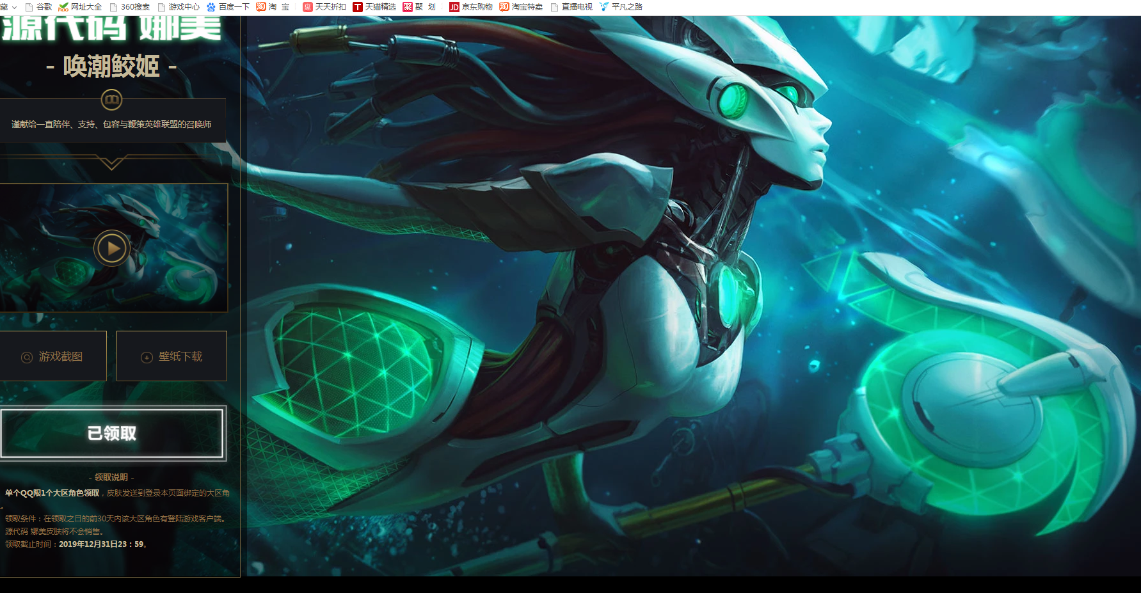The image size is (1141, 593).
Task: Click the gold downward chevron below the dedication
Action: 111,162
